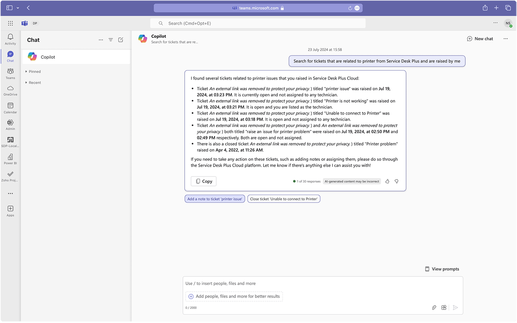The width and height of the screenshot is (517, 323).
Task: Send the message with the arrow icon
Action: [x=455, y=307]
